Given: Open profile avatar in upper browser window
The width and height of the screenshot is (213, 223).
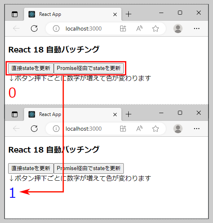Looking at the screenshot, I should [178, 28].
